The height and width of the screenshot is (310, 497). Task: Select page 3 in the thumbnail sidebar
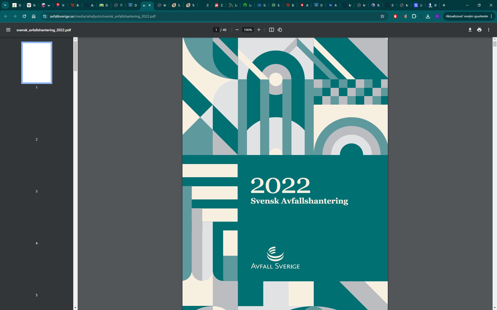tap(36, 191)
